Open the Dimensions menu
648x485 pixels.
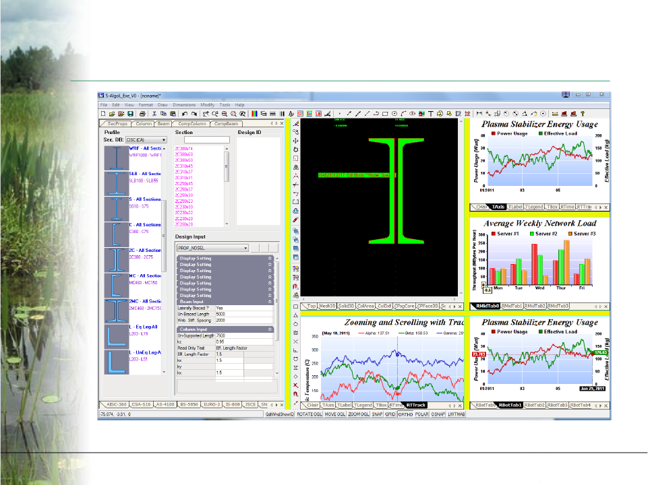click(184, 105)
